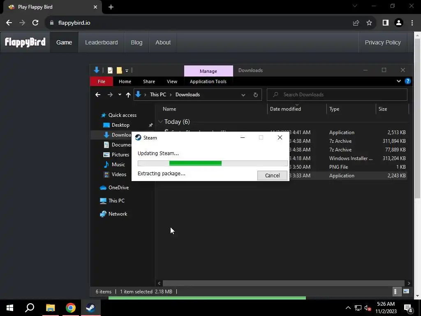Close the Play Flappy Bird tab
This screenshot has width=421, height=316.
point(95,7)
